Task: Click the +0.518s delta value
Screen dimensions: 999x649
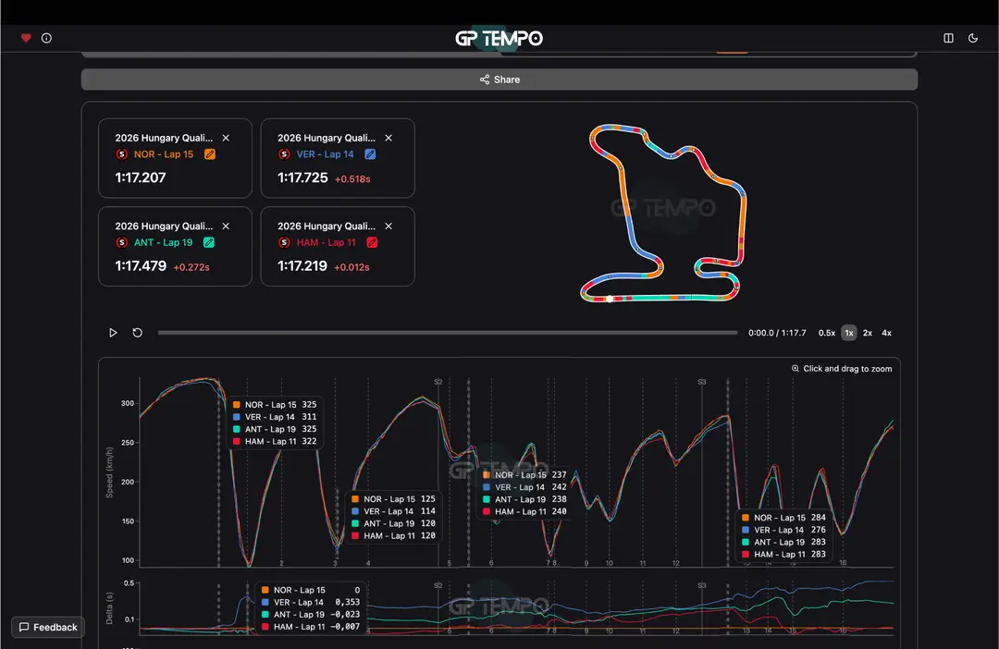Action: (x=352, y=179)
